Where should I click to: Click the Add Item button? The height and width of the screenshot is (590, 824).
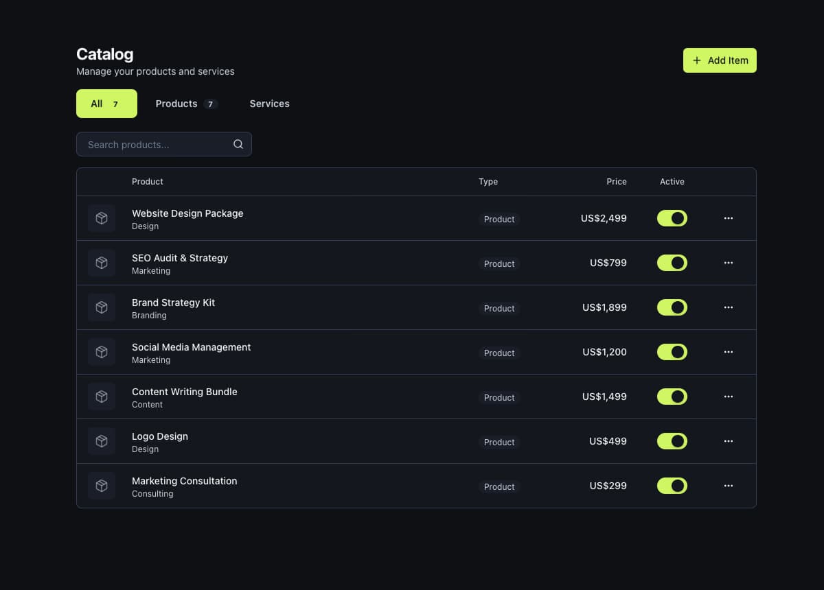click(720, 60)
